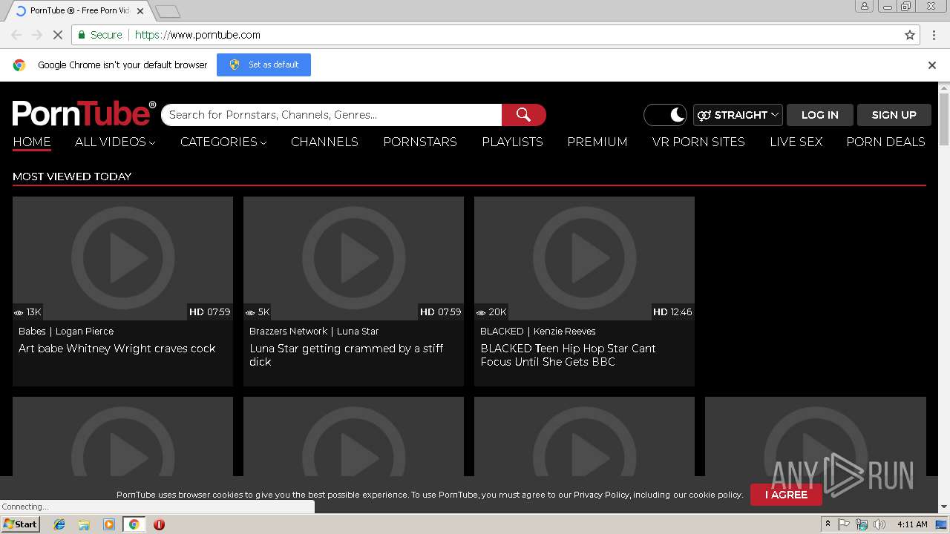Click the volume speaker tray icon

[879, 524]
